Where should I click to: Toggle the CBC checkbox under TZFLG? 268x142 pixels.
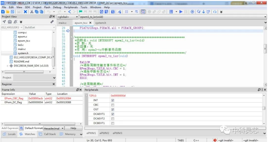click(113, 105)
